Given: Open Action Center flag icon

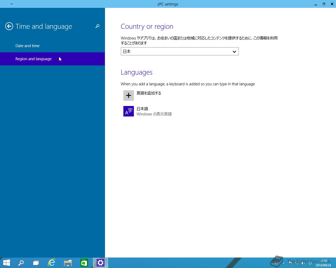Looking at the screenshot, I should 290,263.
